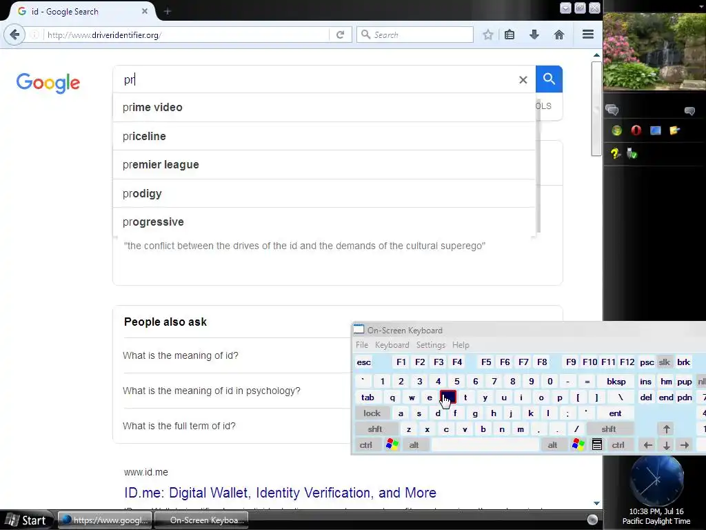Select the 'premier league' suggestion
706x530 pixels.
(x=324, y=164)
